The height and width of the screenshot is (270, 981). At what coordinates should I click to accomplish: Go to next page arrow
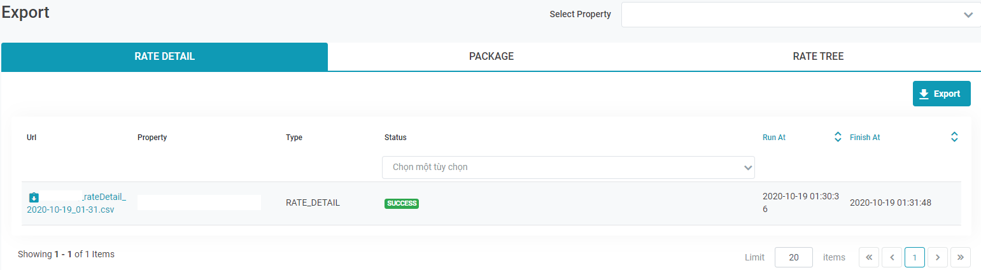click(x=937, y=257)
